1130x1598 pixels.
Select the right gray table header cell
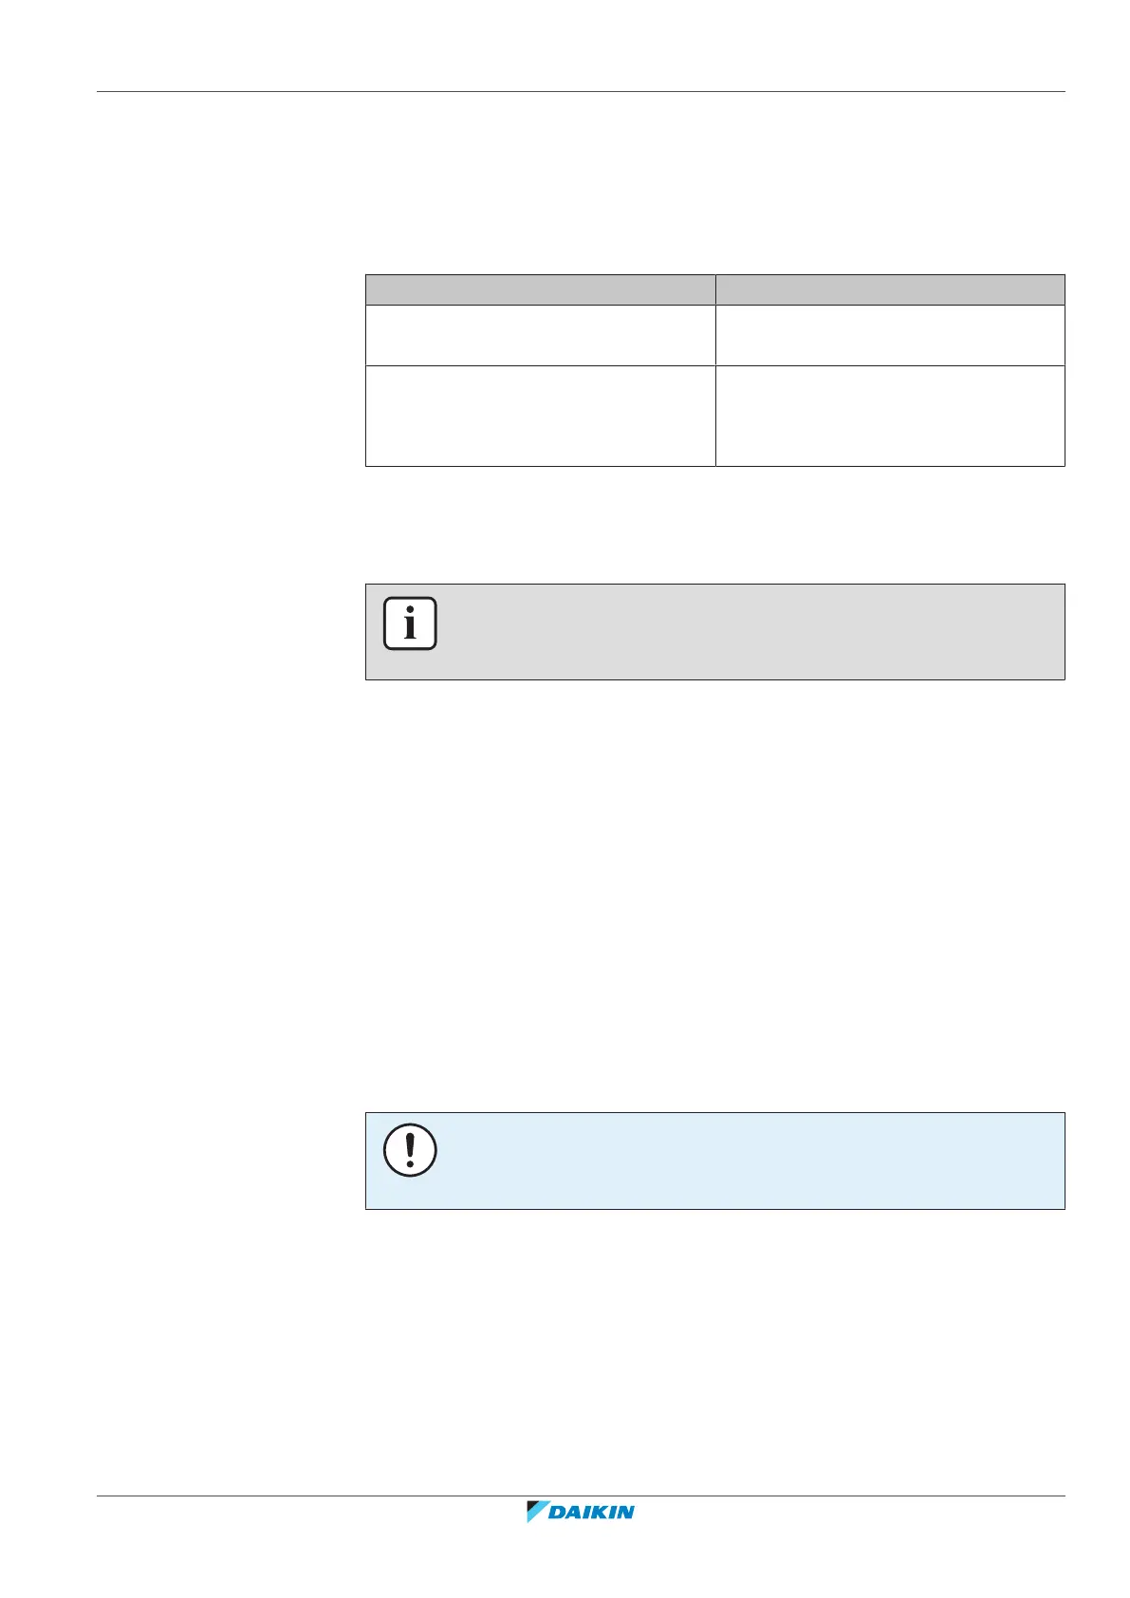pos(890,289)
